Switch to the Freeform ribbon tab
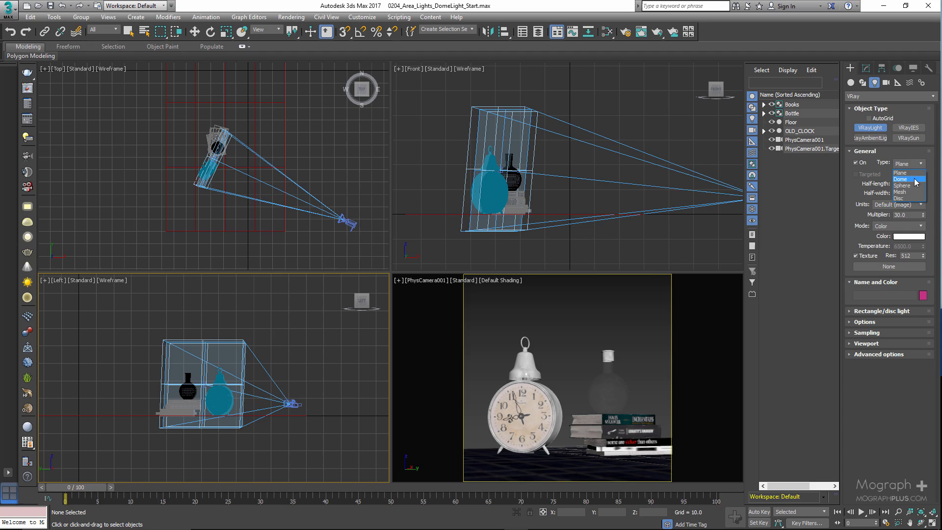942x530 pixels. pyautogui.click(x=68, y=47)
